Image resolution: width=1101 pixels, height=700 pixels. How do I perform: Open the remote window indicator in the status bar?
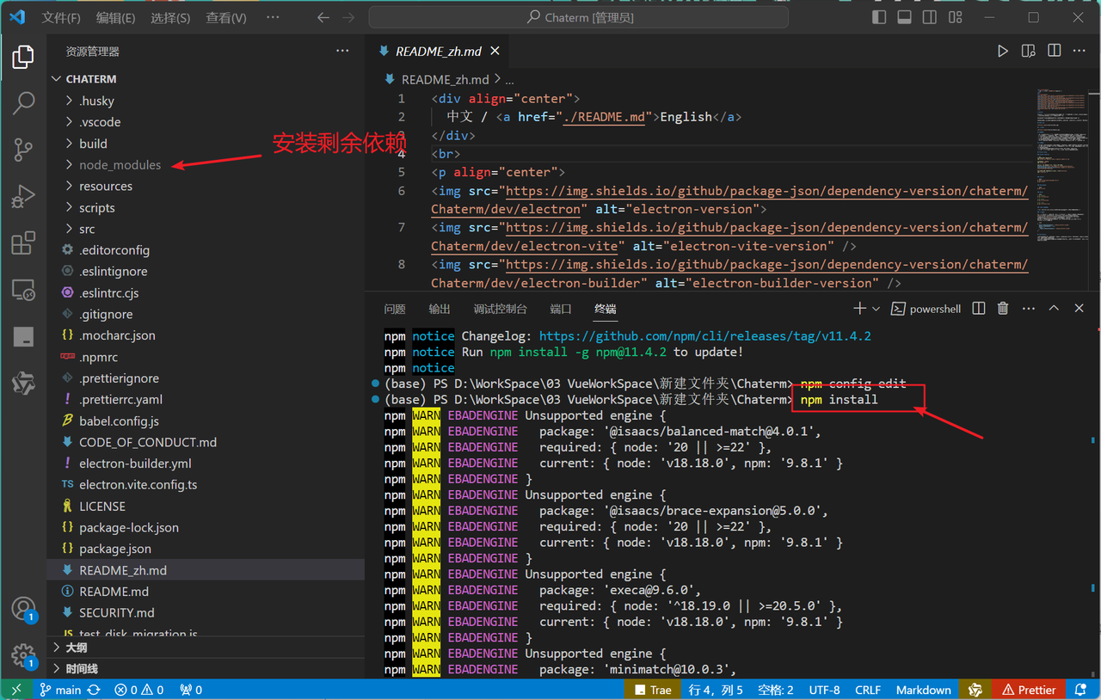pyautogui.click(x=15, y=690)
